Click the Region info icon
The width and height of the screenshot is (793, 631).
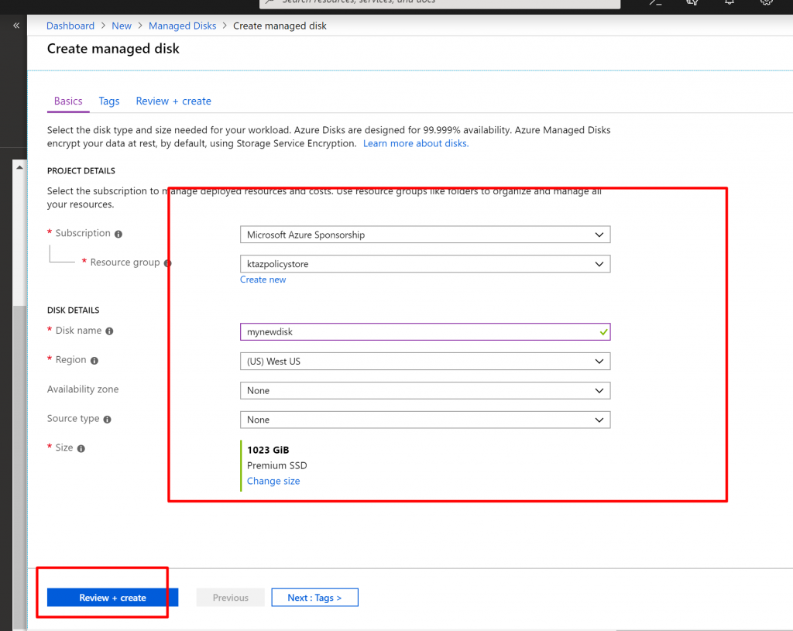[94, 361]
